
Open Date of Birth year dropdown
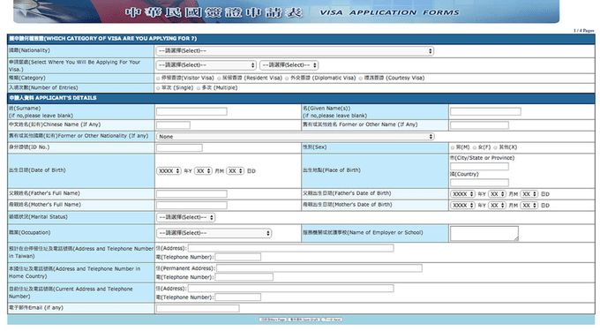(169, 171)
